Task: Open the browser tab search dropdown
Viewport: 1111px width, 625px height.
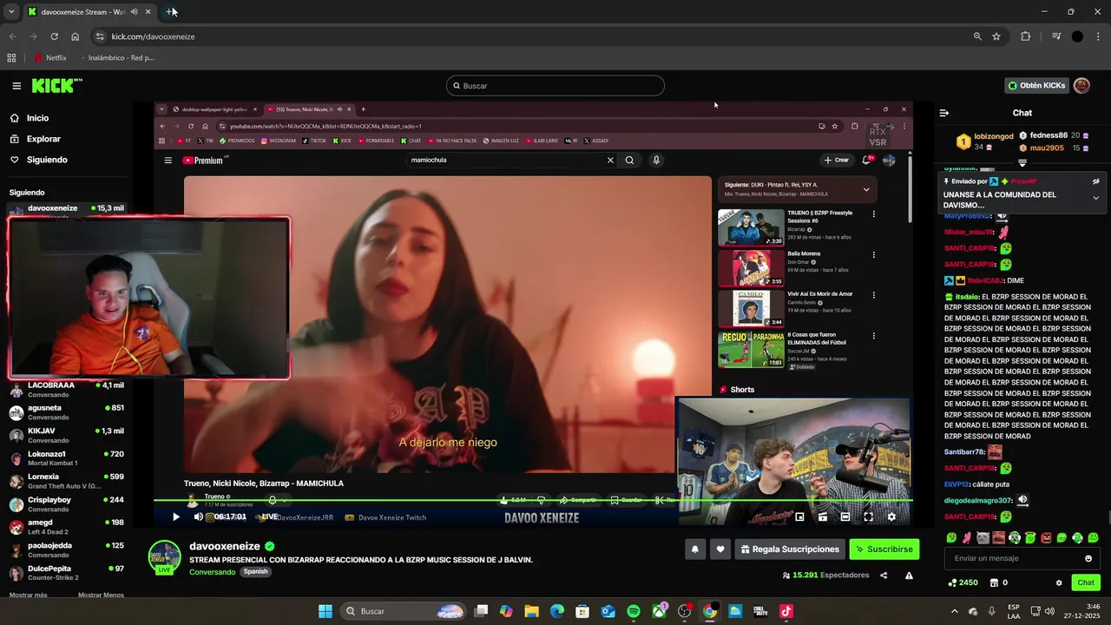Action: tap(11, 12)
